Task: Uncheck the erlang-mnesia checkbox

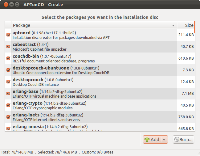Action: click(x=8, y=129)
